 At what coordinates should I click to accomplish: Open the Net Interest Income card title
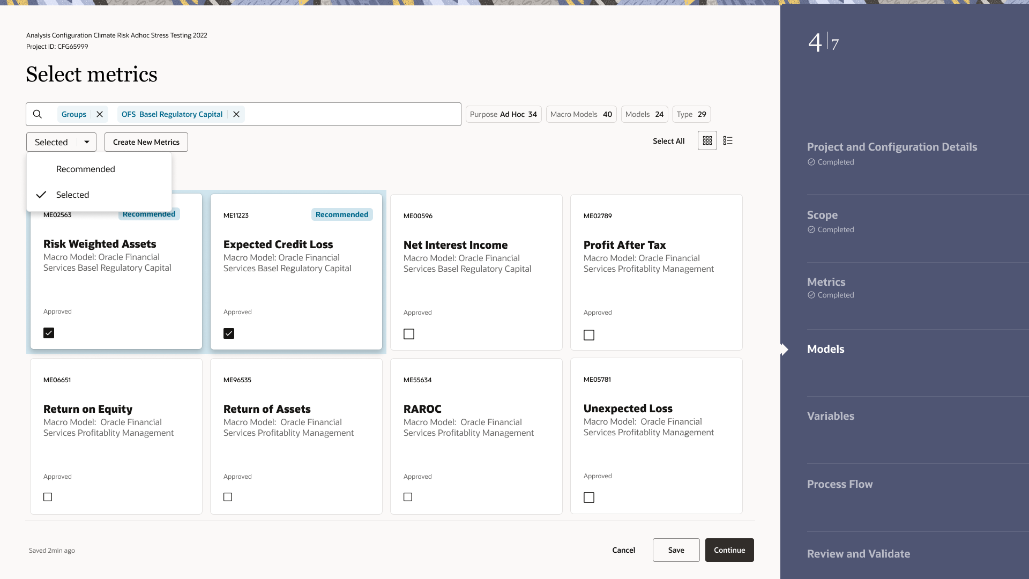coord(456,245)
